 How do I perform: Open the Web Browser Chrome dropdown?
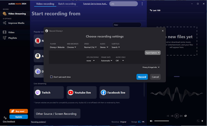point(72,47)
